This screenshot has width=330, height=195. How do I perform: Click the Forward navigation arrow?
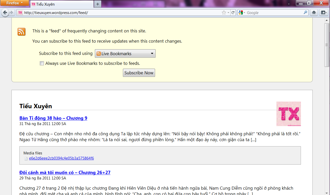click(11, 13)
